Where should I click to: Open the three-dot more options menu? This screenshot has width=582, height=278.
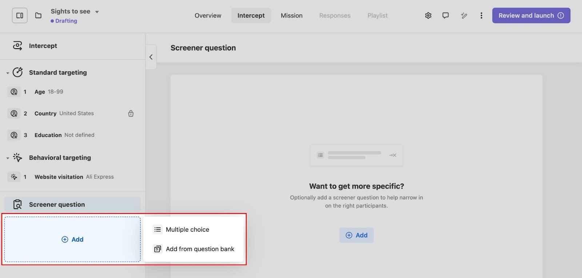coord(481,16)
